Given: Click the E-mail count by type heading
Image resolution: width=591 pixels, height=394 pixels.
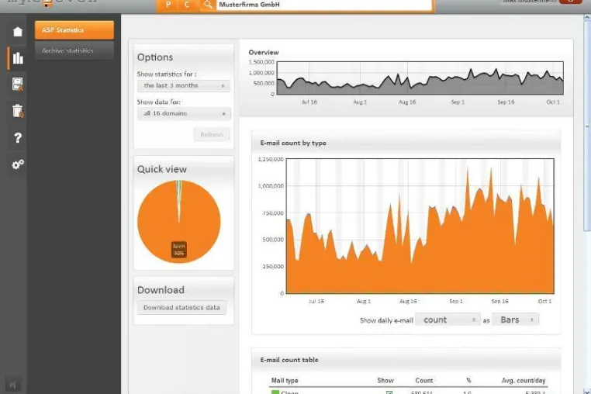Looking at the screenshot, I should point(293,143).
